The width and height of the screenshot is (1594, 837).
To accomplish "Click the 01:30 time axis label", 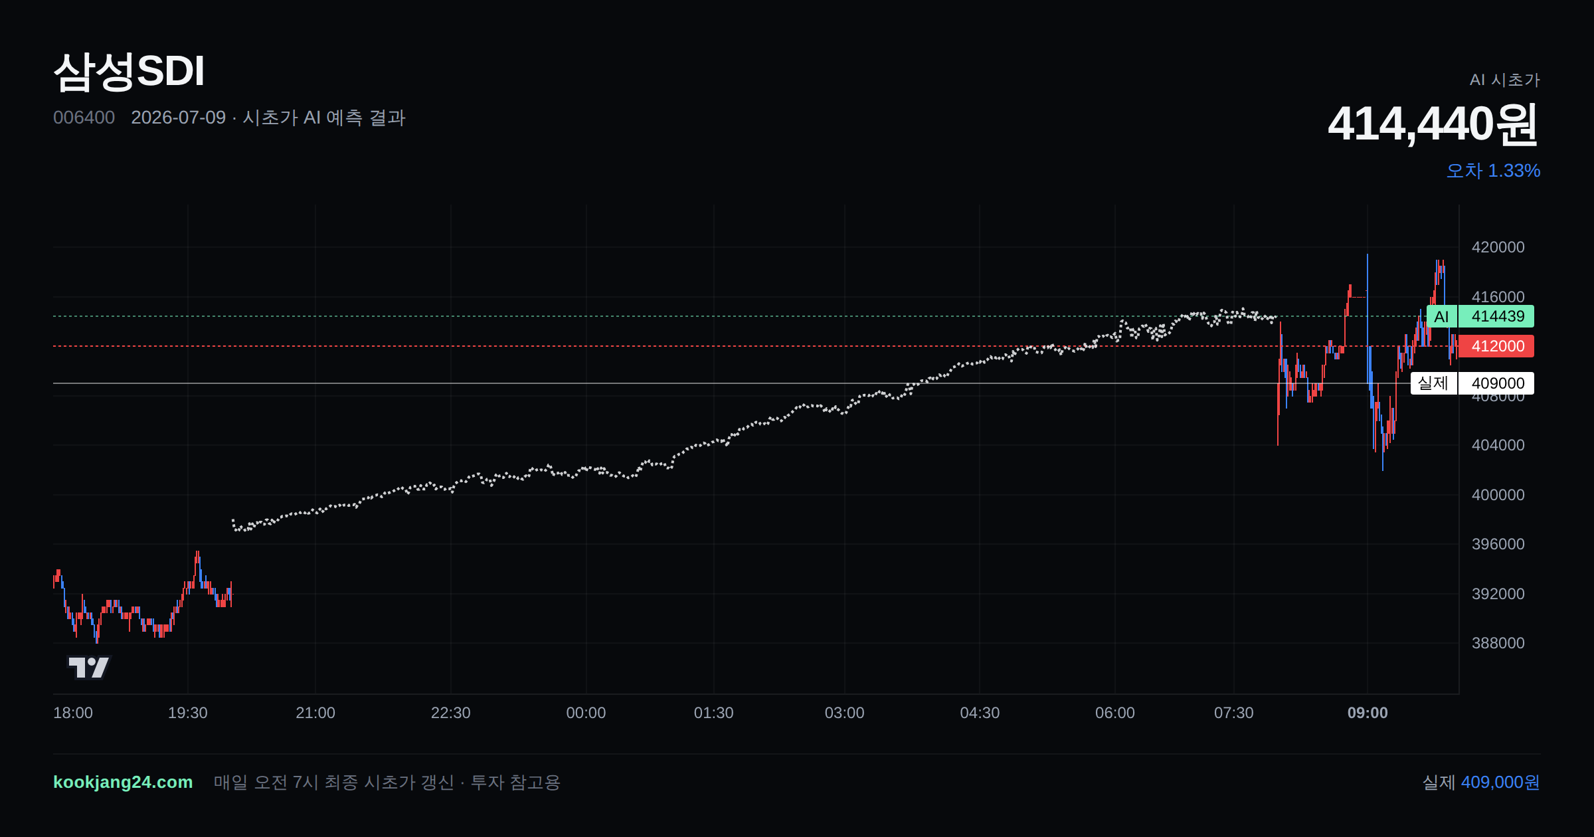I will 714,713.
